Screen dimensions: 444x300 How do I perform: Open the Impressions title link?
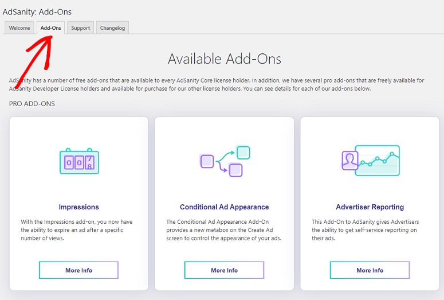tap(78, 207)
